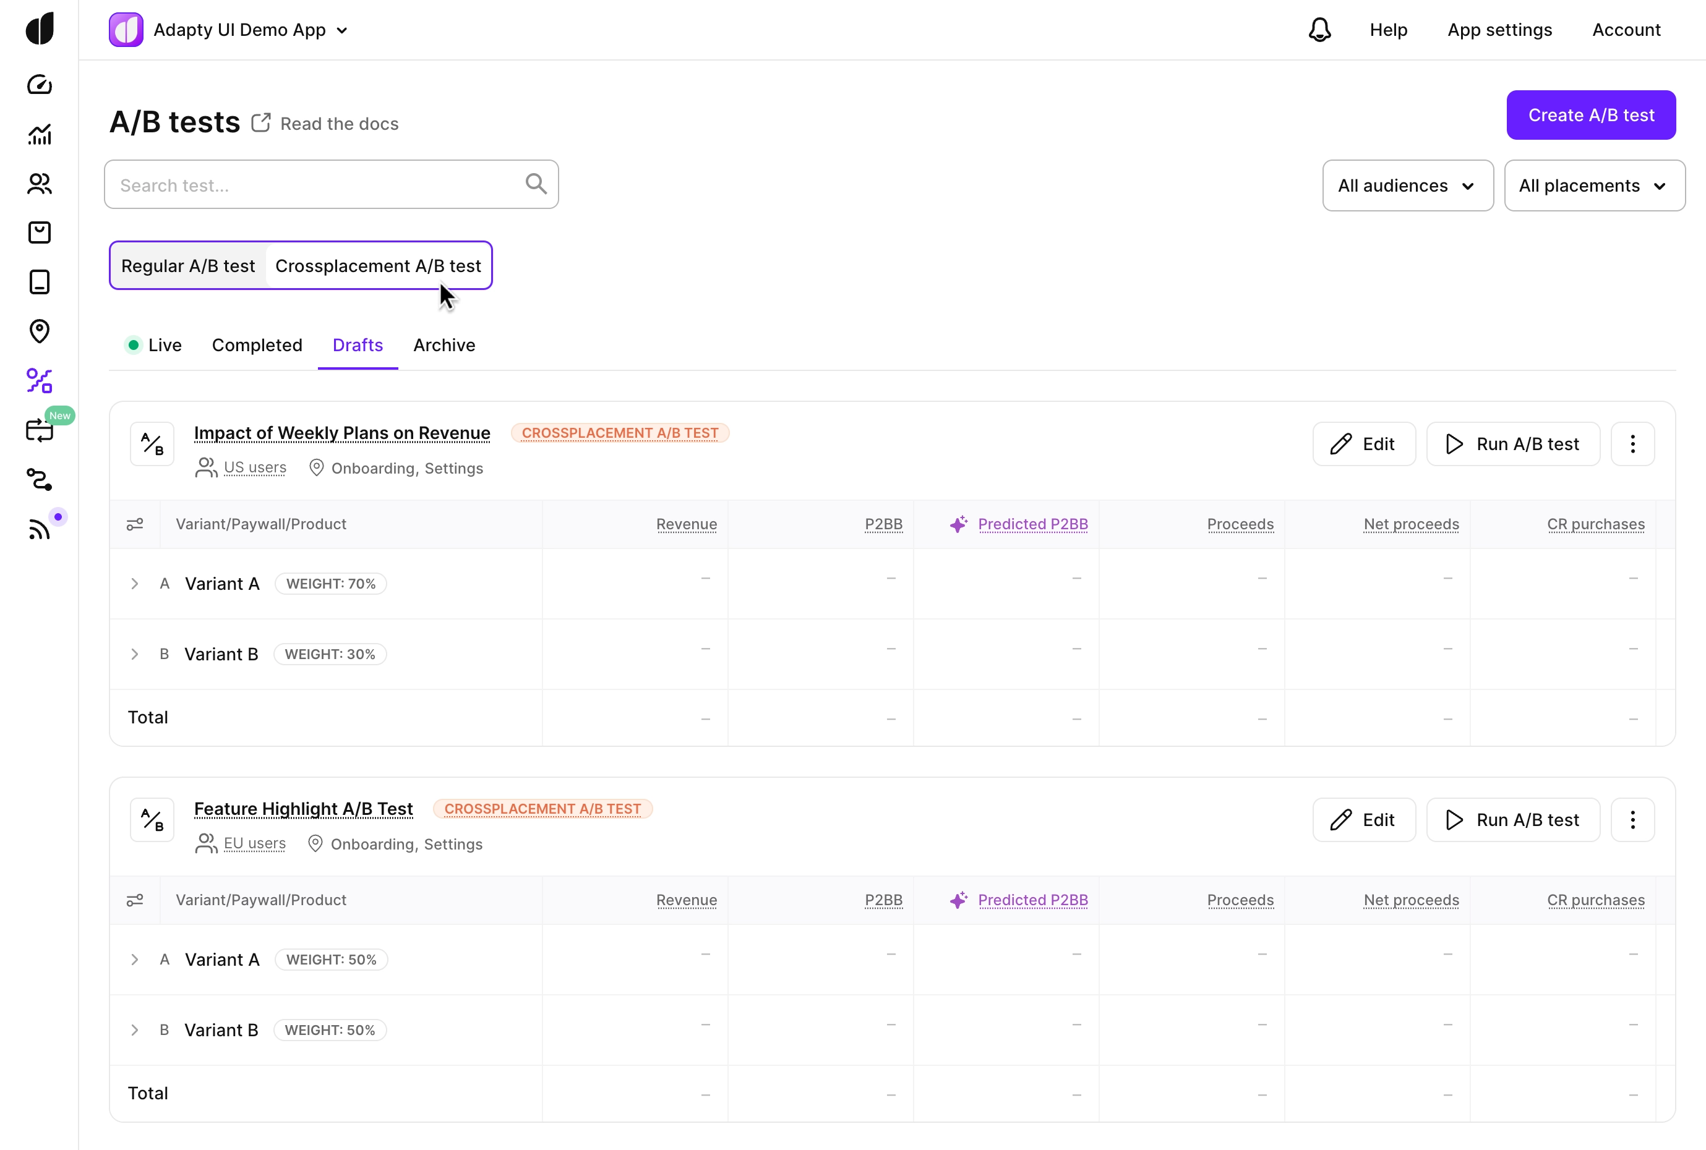Open the Impact of Weekly Plans on Revenue link

point(342,433)
